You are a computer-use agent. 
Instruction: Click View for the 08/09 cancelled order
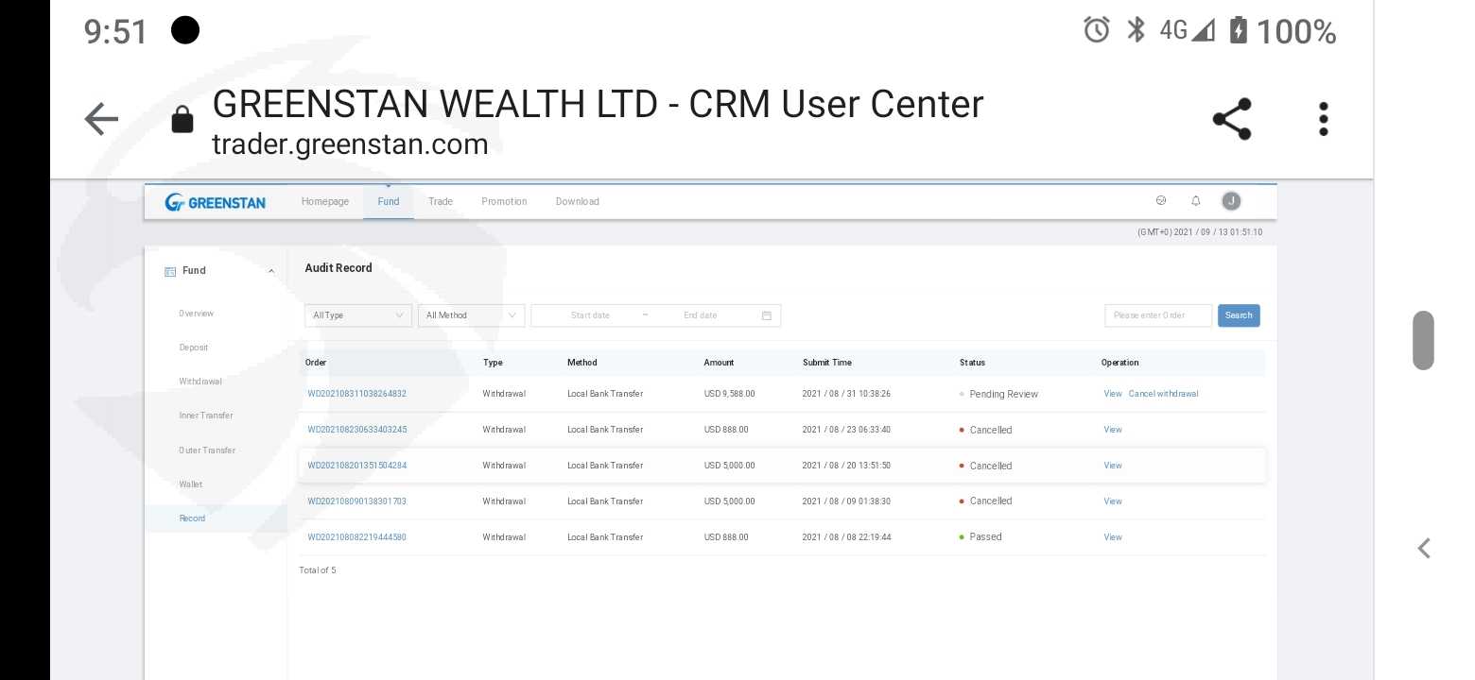(x=1113, y=501)
